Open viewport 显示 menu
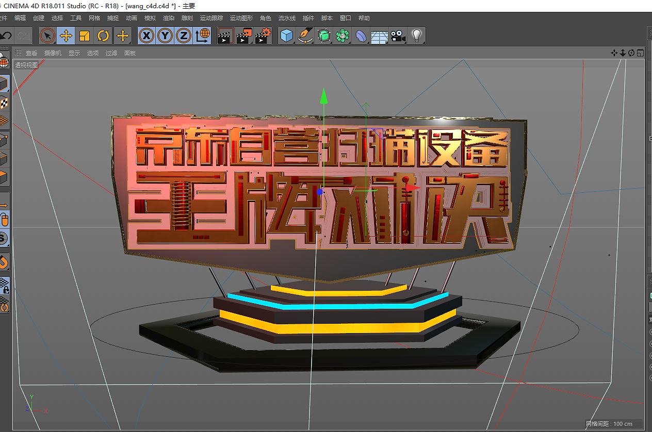Image resolution: width=652 pixels, height=432 pixels. tap(74, 53)
